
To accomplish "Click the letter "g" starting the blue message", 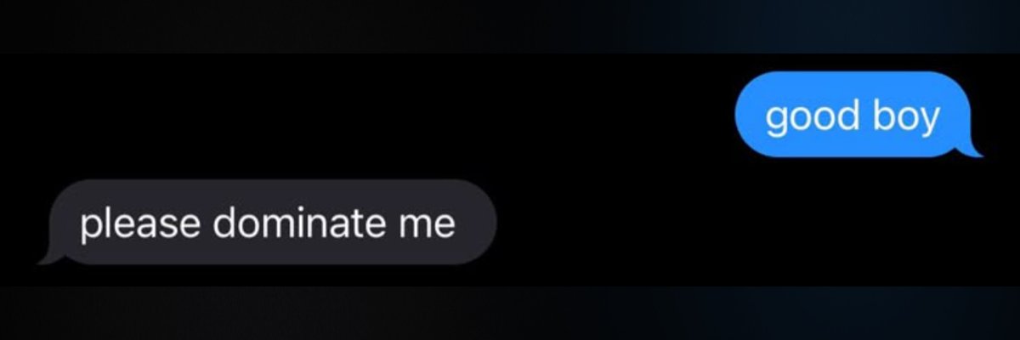I will coord(775,122).
